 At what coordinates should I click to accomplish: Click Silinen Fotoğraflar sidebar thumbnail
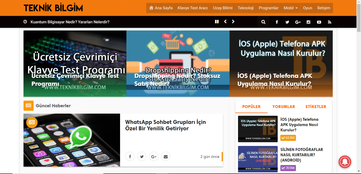pos(258,159)
